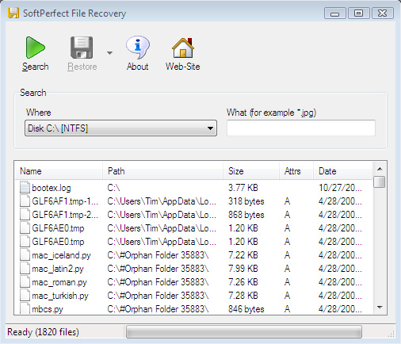Click the 7.28 KB size cell
Viewport: 401px width, 344px height.
point(243,296)
